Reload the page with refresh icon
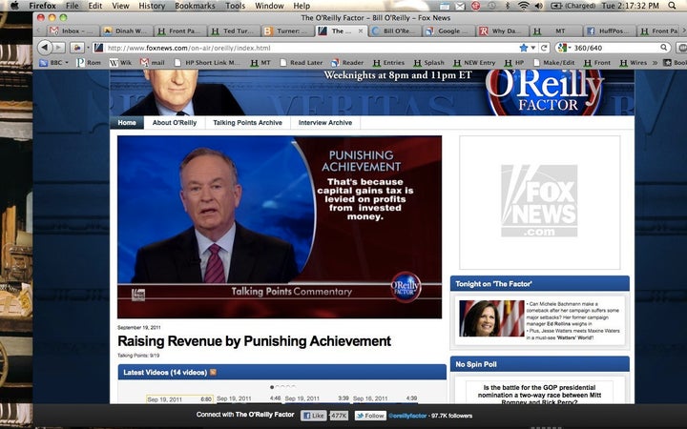 coord(544,48)
